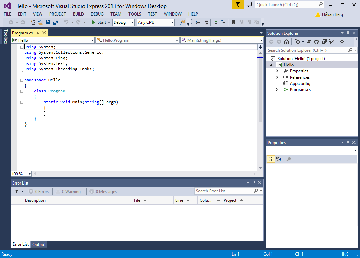Uncomment the selected lines icon
Viewport: 360px width, 258px height.
(x=223, y=22)
